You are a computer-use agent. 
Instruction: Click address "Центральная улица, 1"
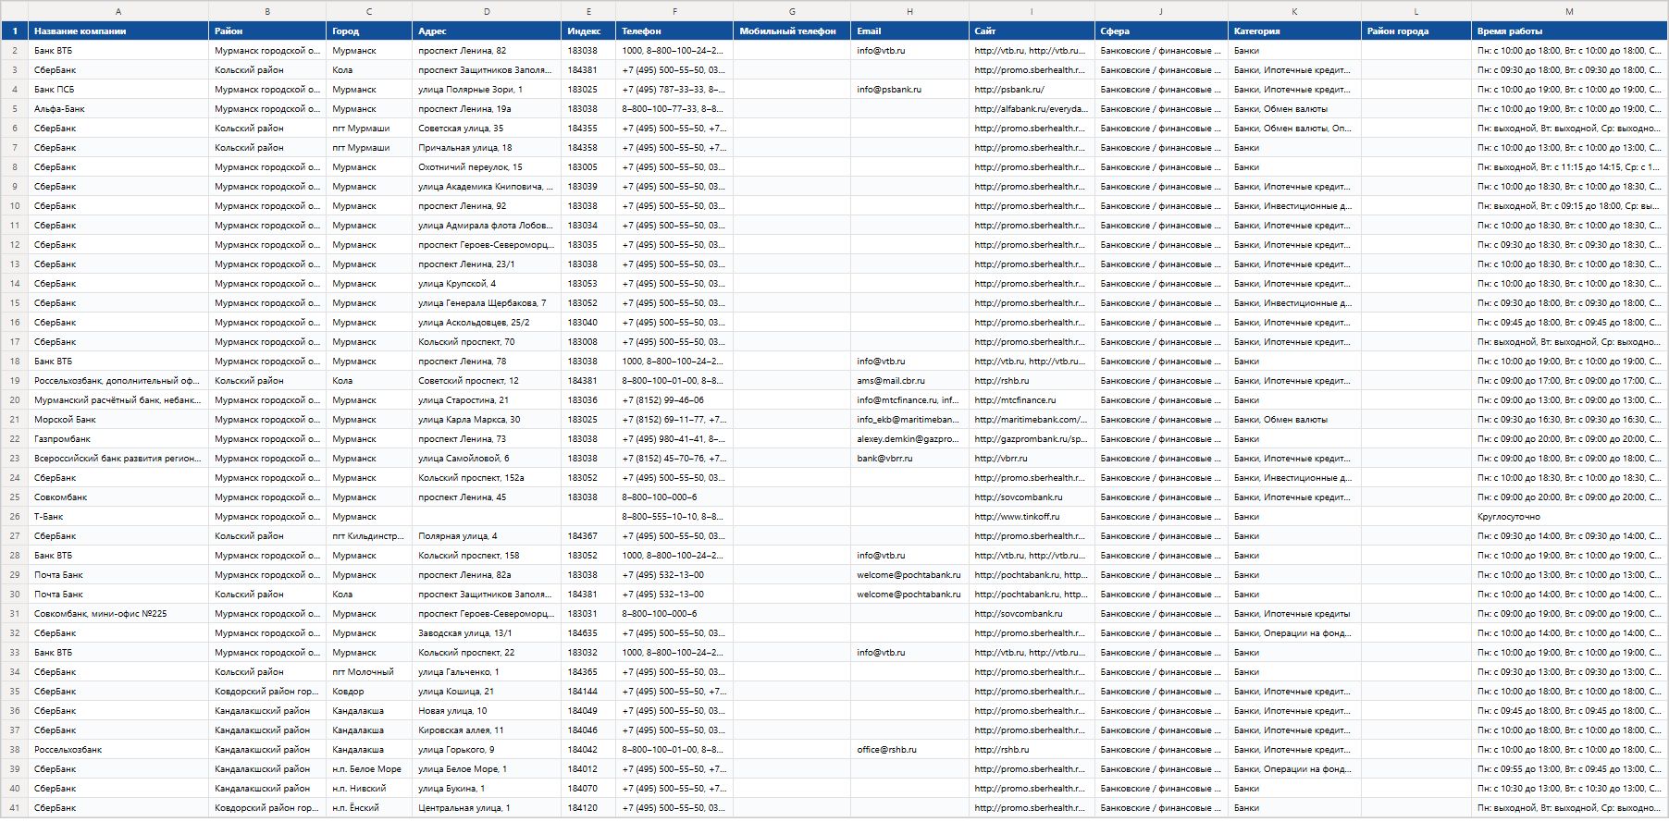coord(487,808)
